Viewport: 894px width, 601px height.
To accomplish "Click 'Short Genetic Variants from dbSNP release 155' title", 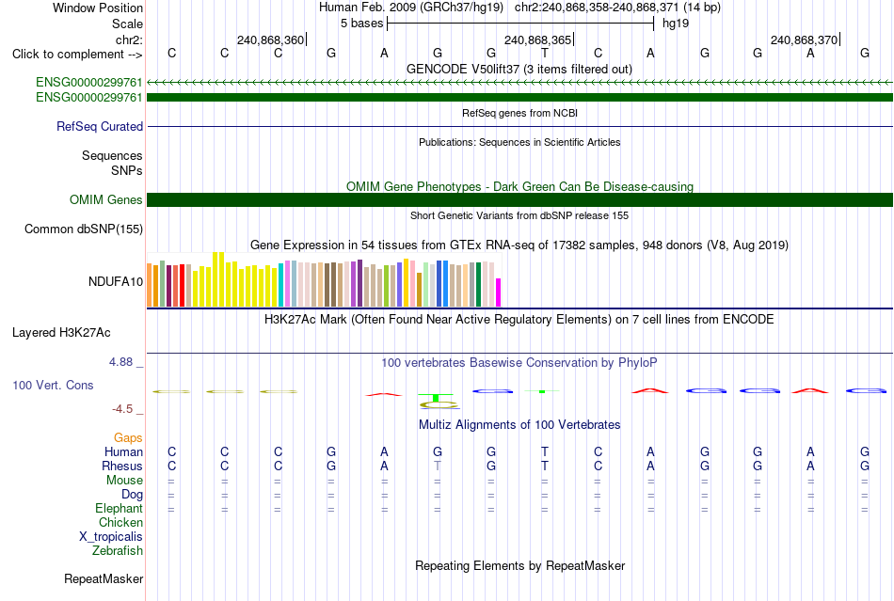I will [519, 215].
